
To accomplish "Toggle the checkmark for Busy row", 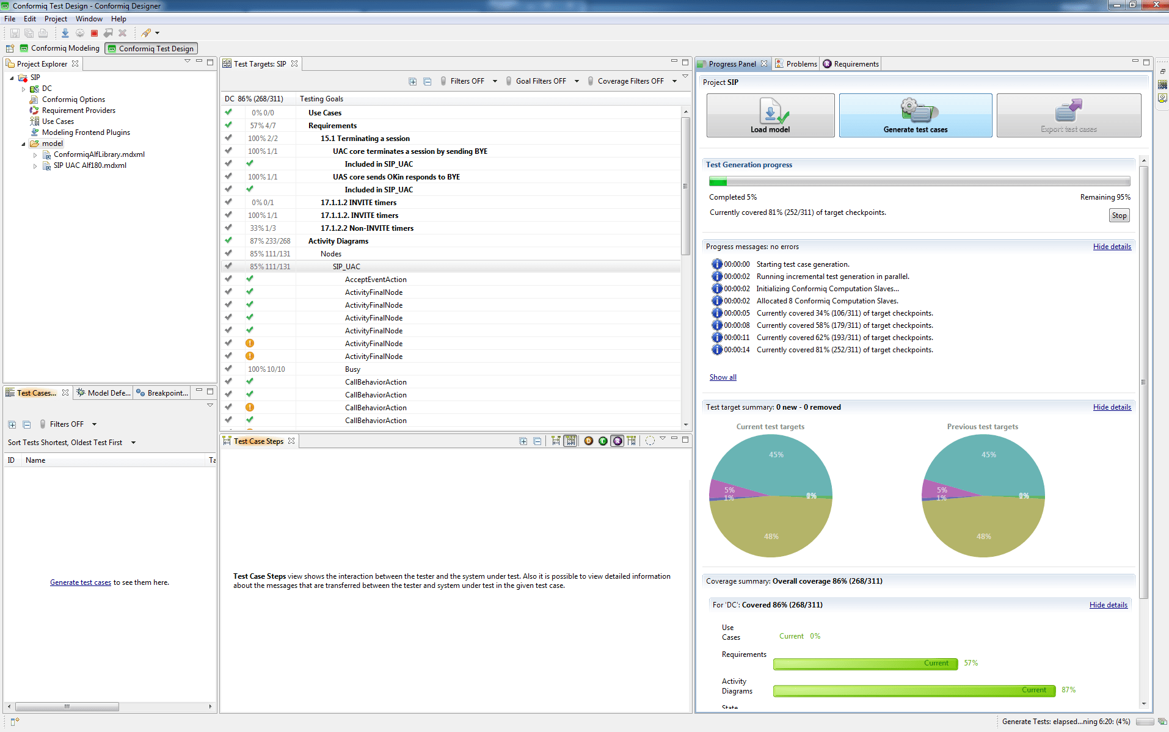I will [228, 369].
